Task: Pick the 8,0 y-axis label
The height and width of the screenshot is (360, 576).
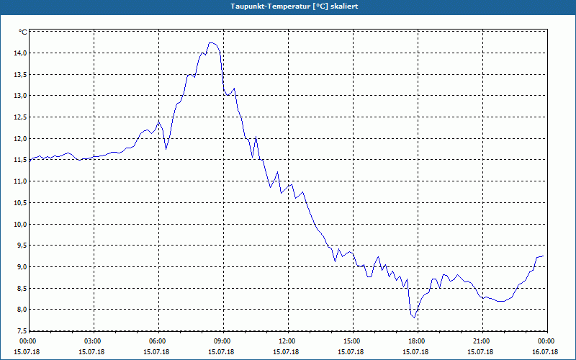Action: (x=22, y=310)
